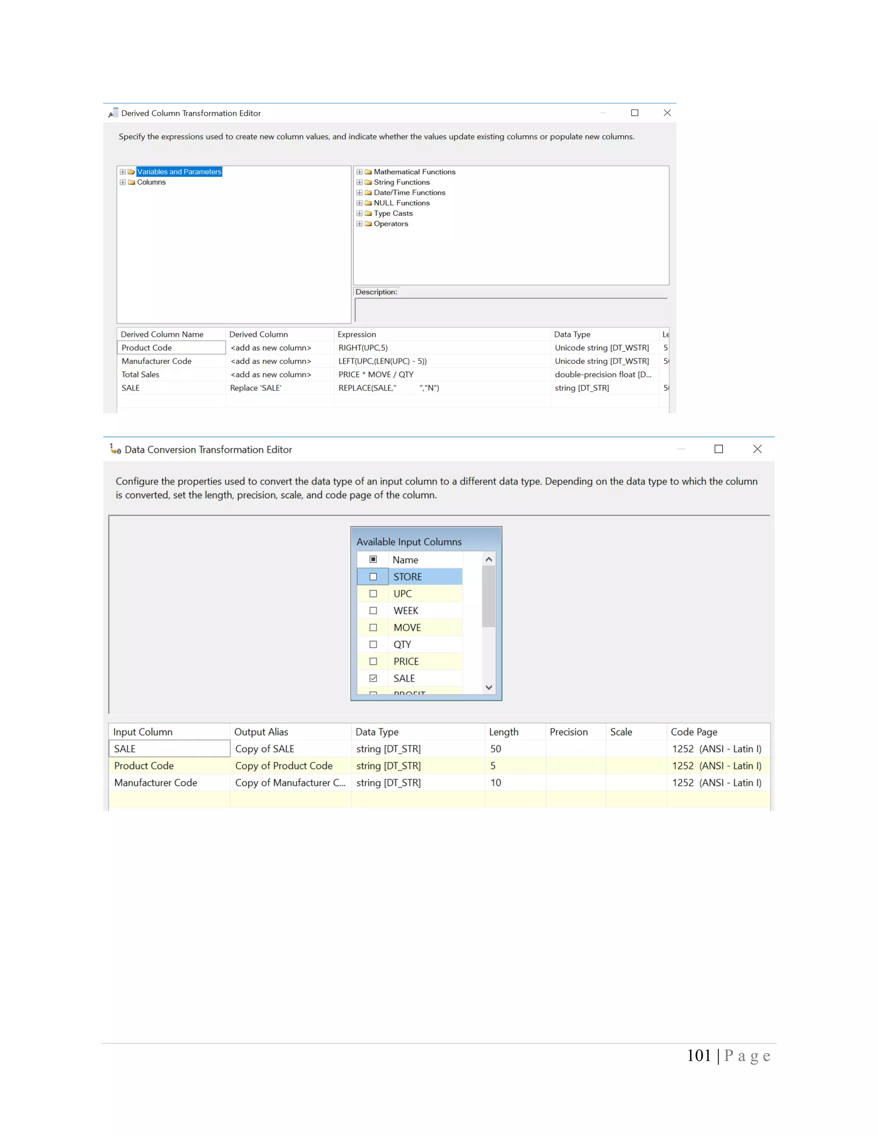Select the Total Sales derived column row
The height and width of the screenshot is (1136, 878).
[x=141, y=375]
